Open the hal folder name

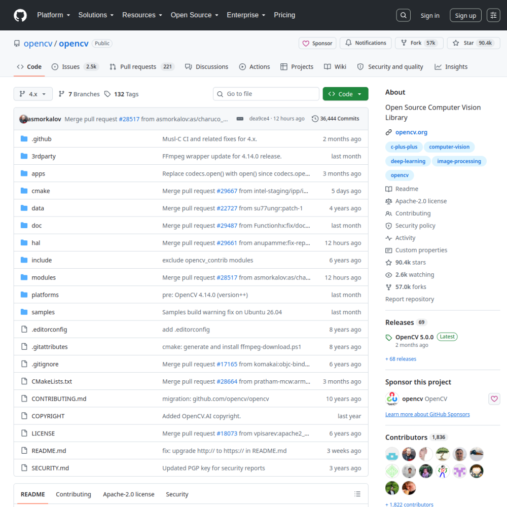coord(36,243)
